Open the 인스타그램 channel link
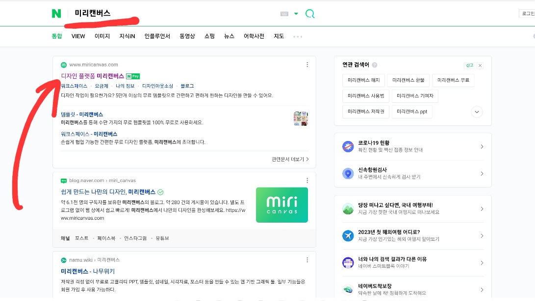This screenshot has height=301, width=535. (135, 238)
